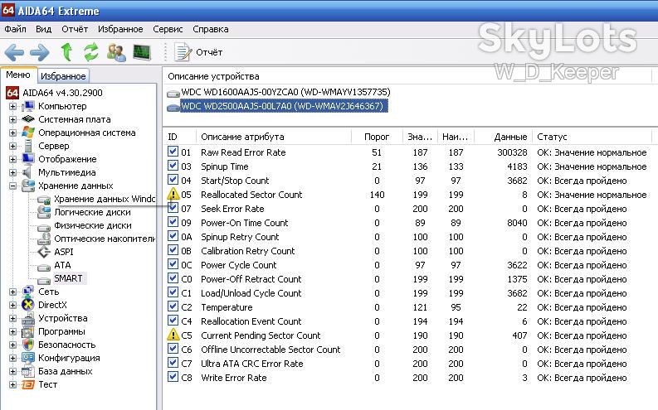Sort by the Статус column header
This screenshot has height=410, width=658.
(x=592, y=137)
